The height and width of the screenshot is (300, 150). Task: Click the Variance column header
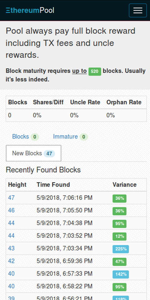pyautogui.click(x=125, y=185)
